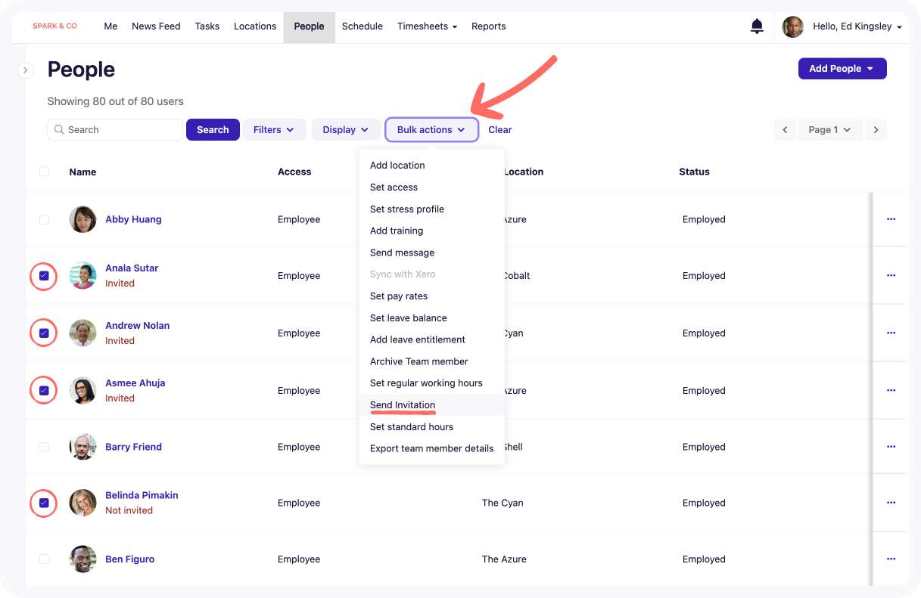Click the Clear link
The image size is (921, 598).
click(x=499, y=130)
